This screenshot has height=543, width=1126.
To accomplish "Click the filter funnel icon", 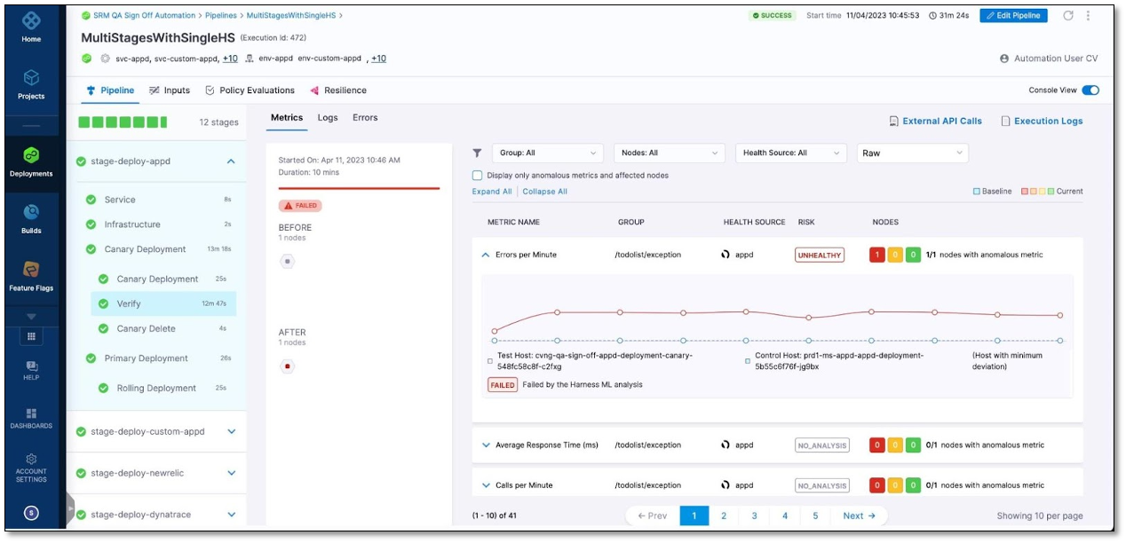I will point(477,153).
